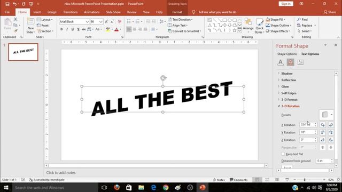Click Z Rotation counter-clockwise button
This screenshot has height=192, width=342.
click(331, 140)
